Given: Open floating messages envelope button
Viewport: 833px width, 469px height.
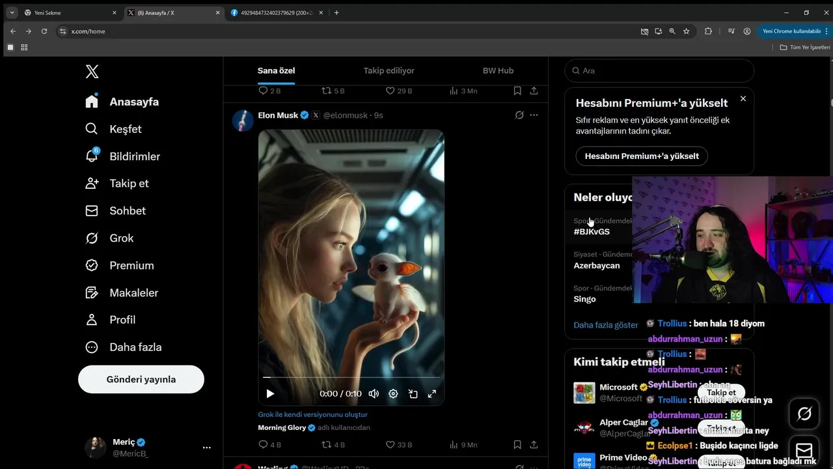Looking at the screenshot, I should click(804, 451).
